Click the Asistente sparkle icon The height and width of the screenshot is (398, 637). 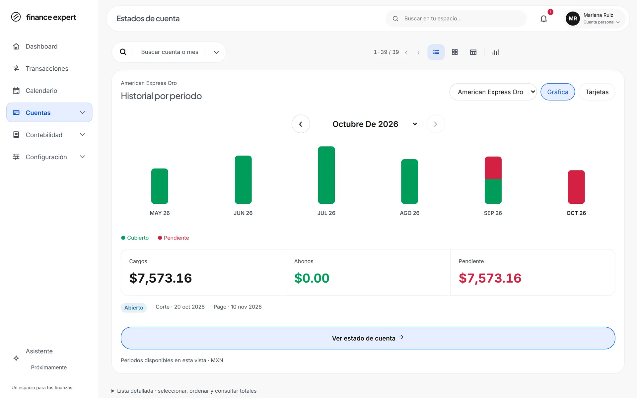click(x=16, y=358)
